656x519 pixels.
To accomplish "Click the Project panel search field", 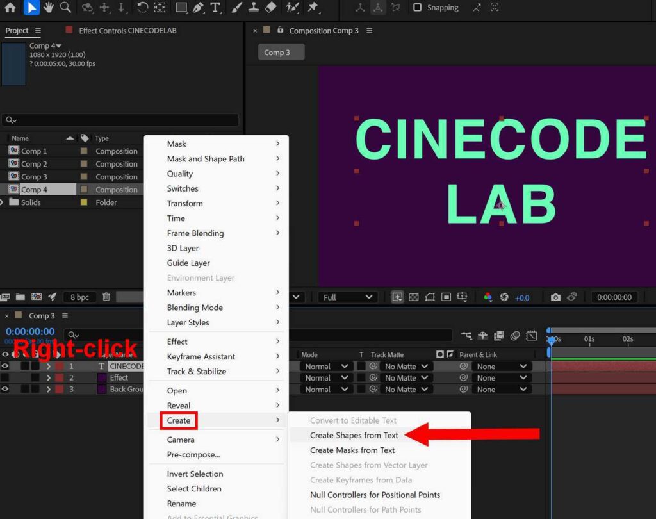I will pos(120,120).
